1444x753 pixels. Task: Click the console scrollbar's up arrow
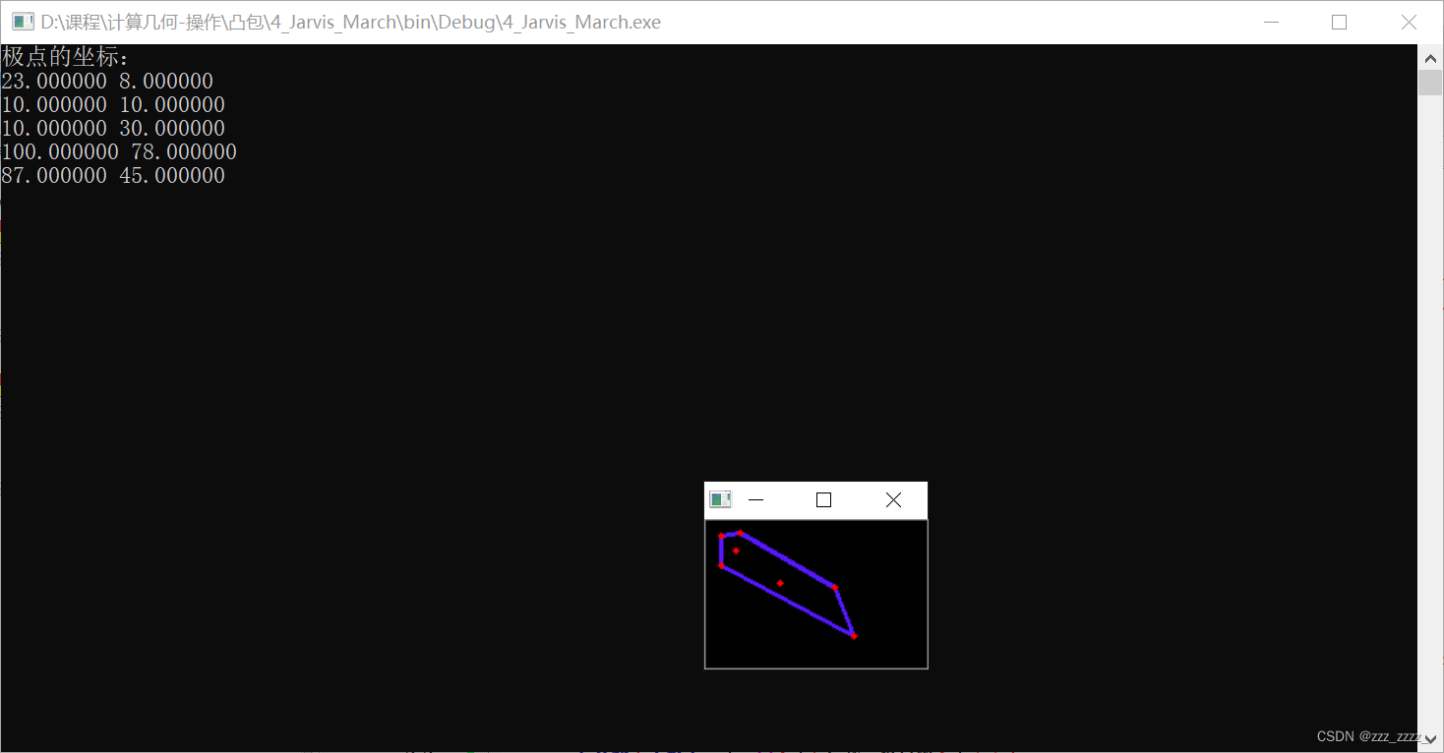pyautogui.click(x=1430, y=57)
